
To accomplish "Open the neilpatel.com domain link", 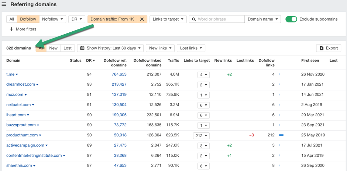I will pos(18,105).
